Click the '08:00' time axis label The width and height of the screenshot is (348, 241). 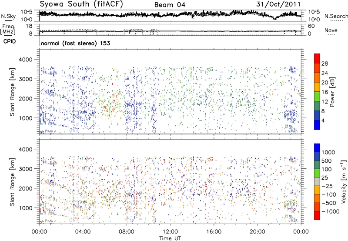(x=127, y=232)
